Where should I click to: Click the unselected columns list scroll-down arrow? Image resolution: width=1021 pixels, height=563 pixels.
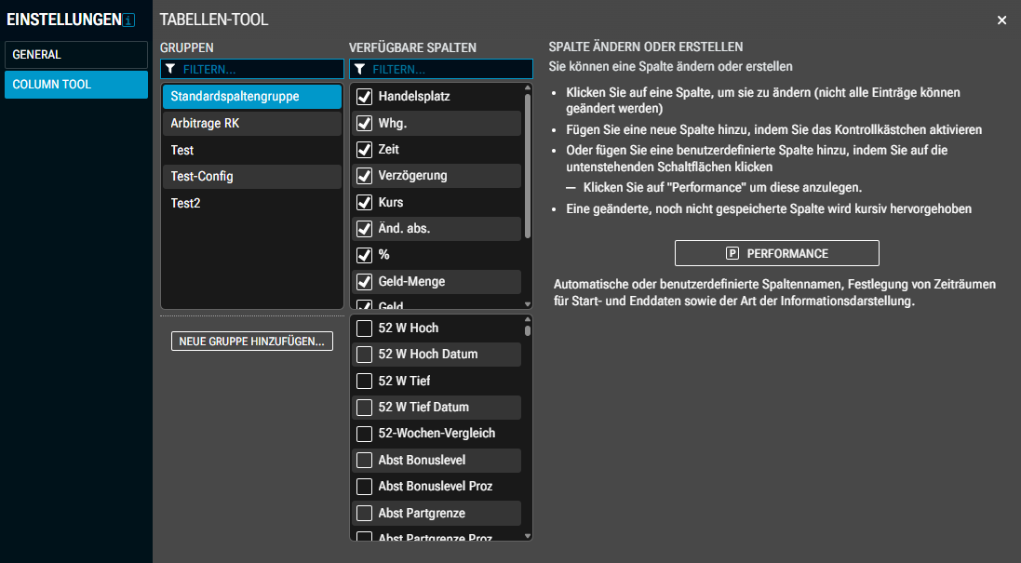tap(528, 536)
